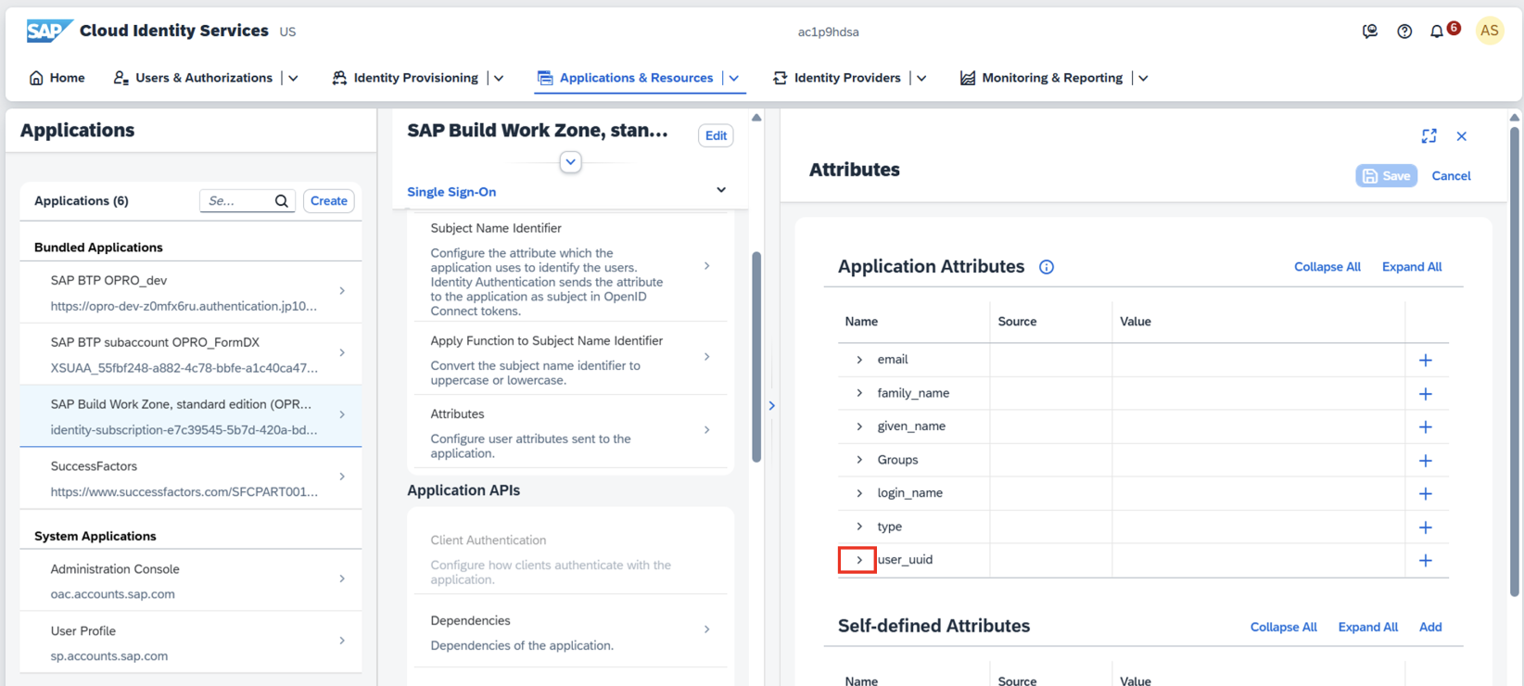This screenshot has height=686, width=1524.
Task: Go to the Home tab
Action: 57,78
